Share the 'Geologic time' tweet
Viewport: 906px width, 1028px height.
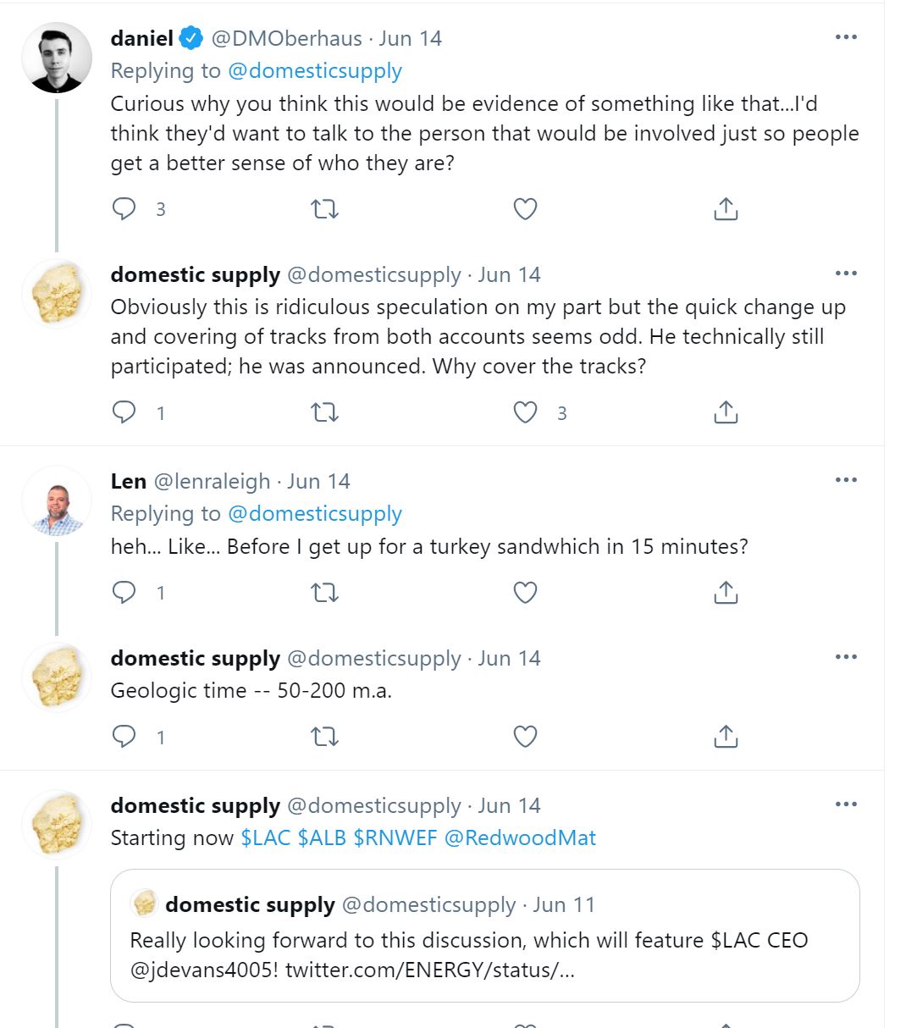coord(726,737)
